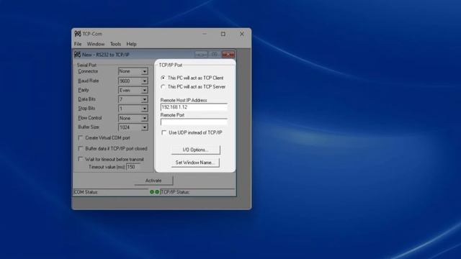Click the second green status indicator light
The width and height of the screenshot is (461, 259).
pyautogui.click(x=157, y=192)
